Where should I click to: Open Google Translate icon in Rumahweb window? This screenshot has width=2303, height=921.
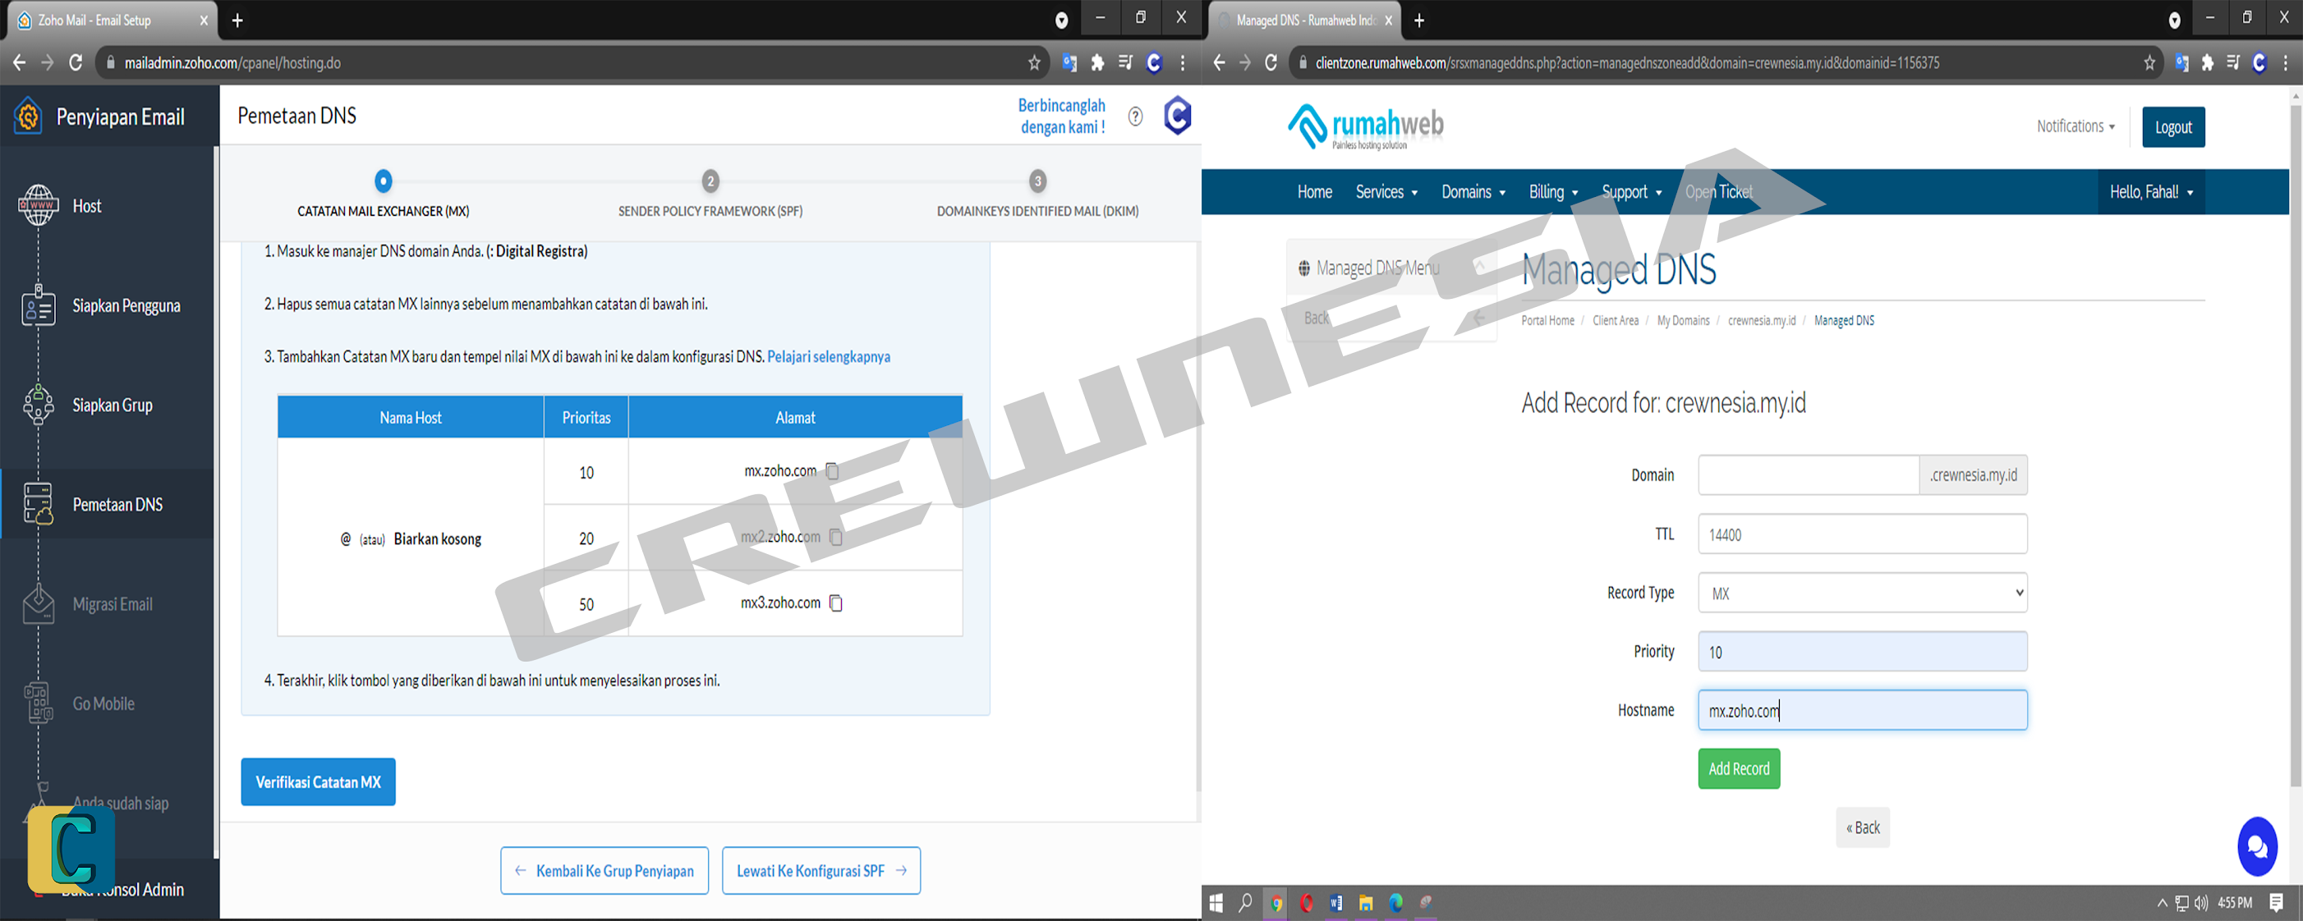tap(2181, 62)
